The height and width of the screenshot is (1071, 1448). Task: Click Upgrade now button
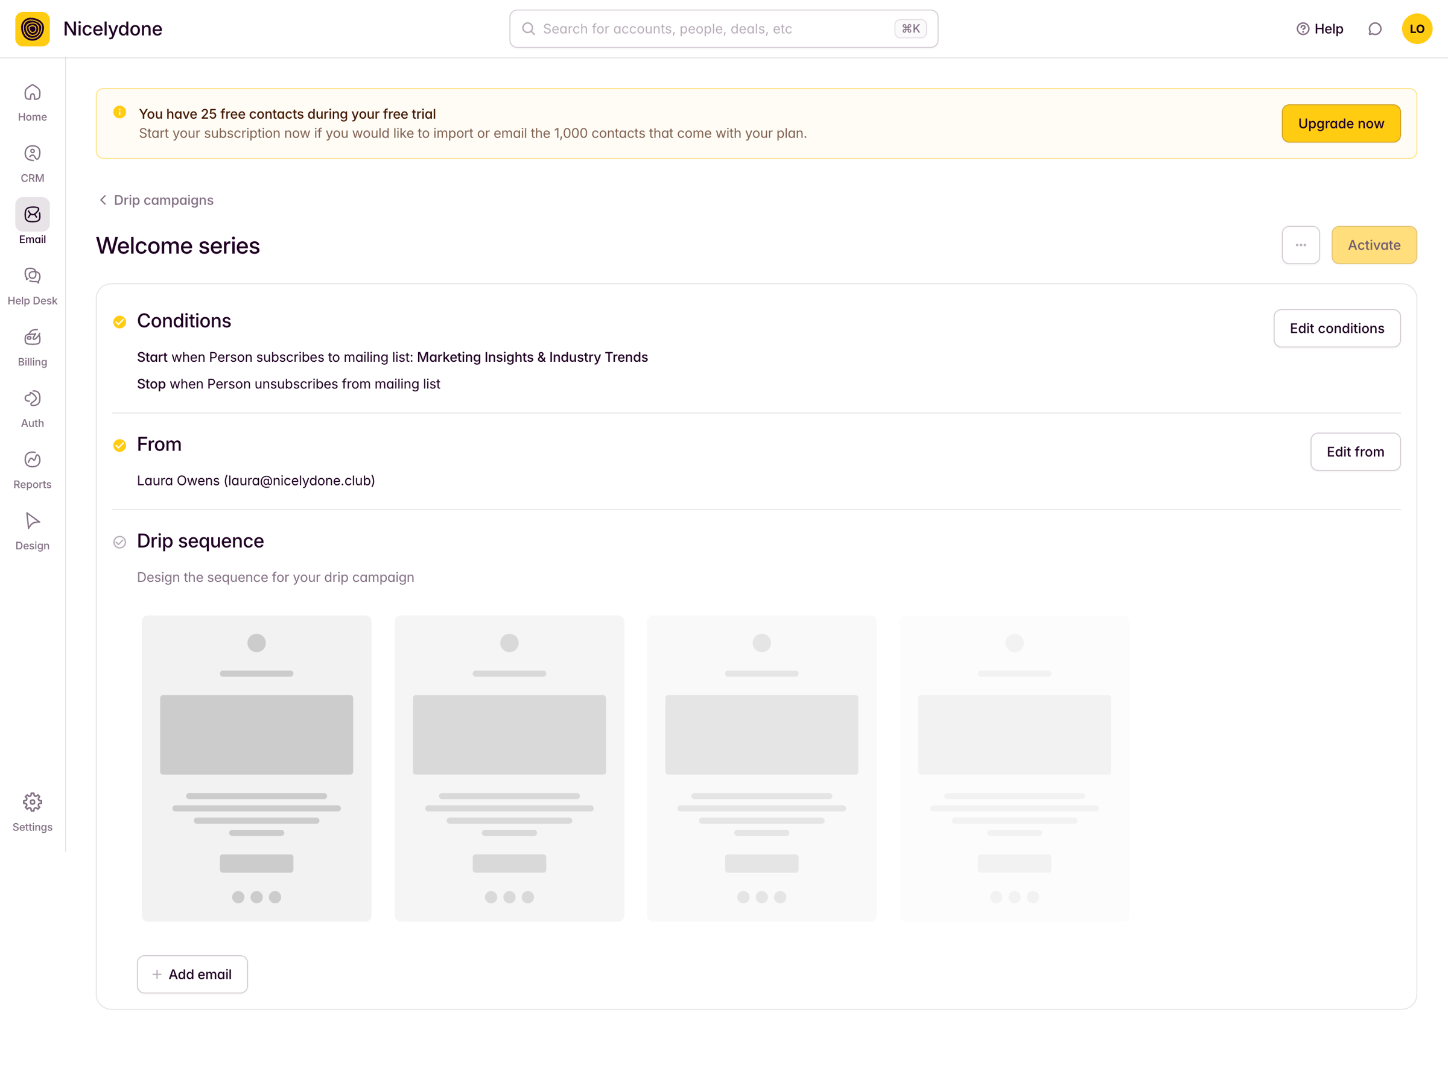pyautogui.click(x=1341, y=123)
